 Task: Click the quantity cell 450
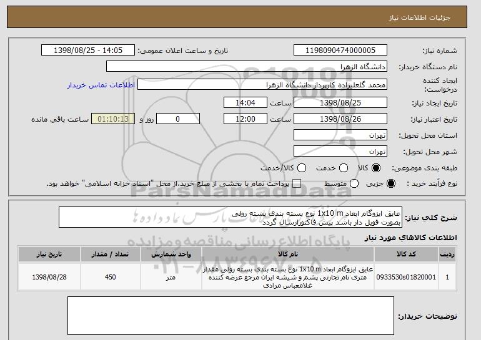111,277
